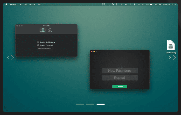Click the 82% battery indicator

(x=150, y=4)
